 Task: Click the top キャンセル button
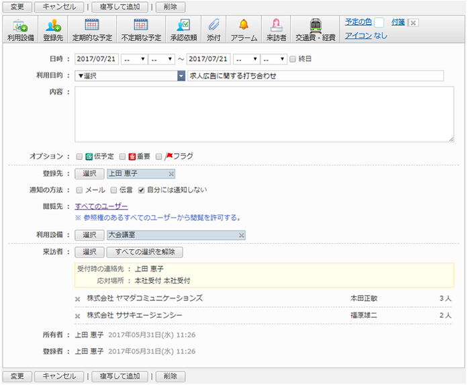(59, 7)
